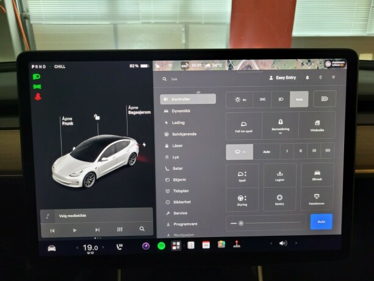Open purple camera app
This screenshot has width=374, height=281.
pyautogui.click(x=146, y=246)
